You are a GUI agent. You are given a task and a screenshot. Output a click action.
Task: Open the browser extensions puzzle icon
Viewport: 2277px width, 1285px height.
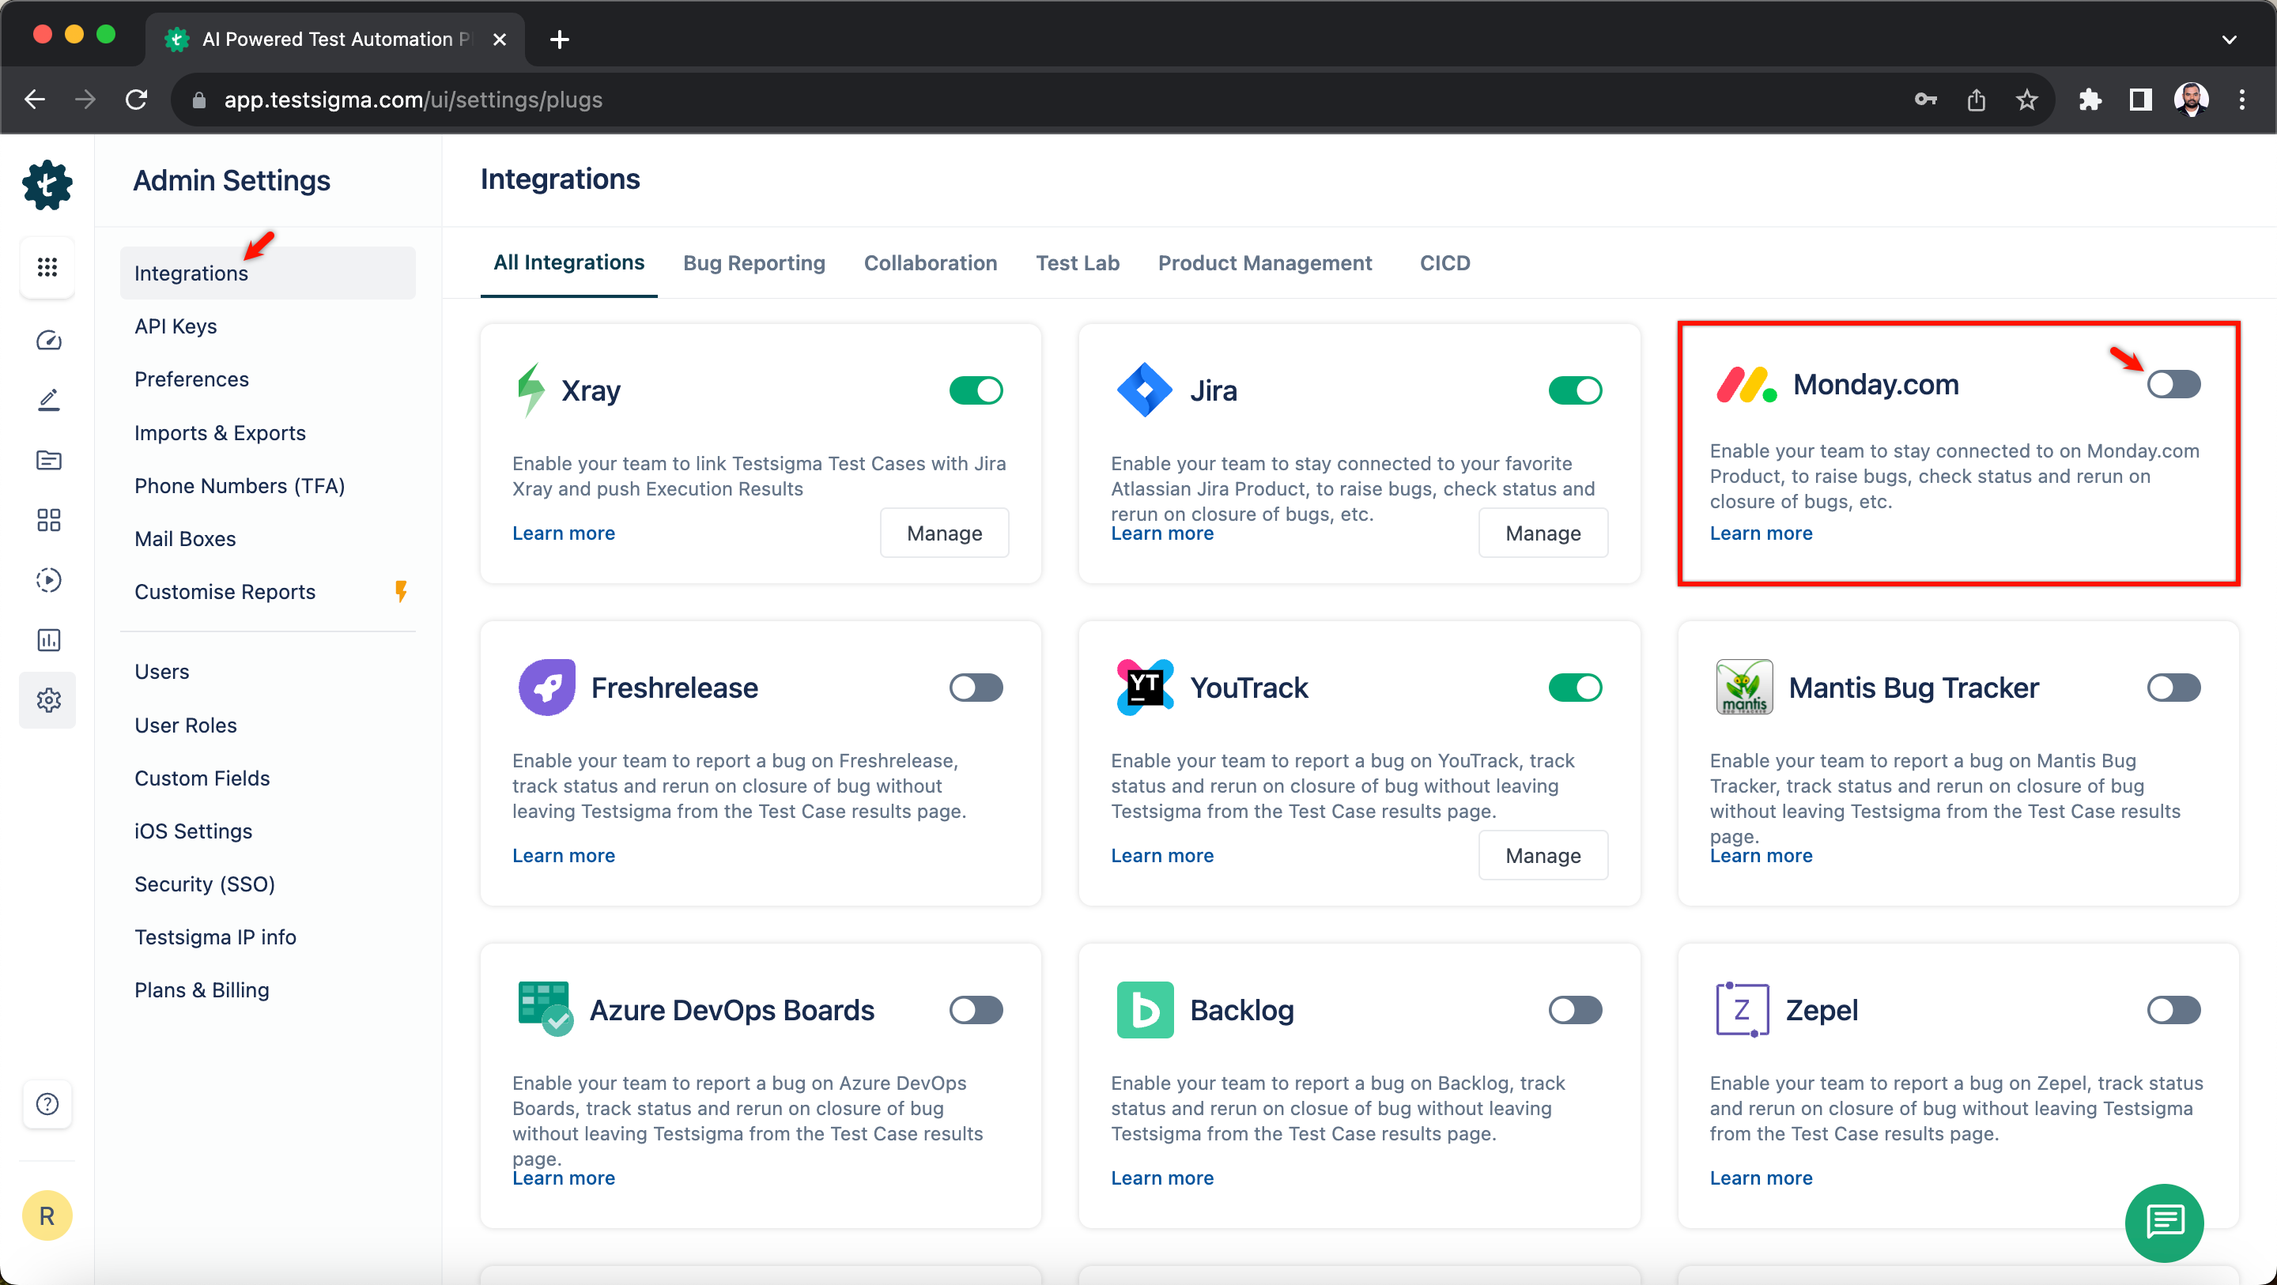point(2090,99)
